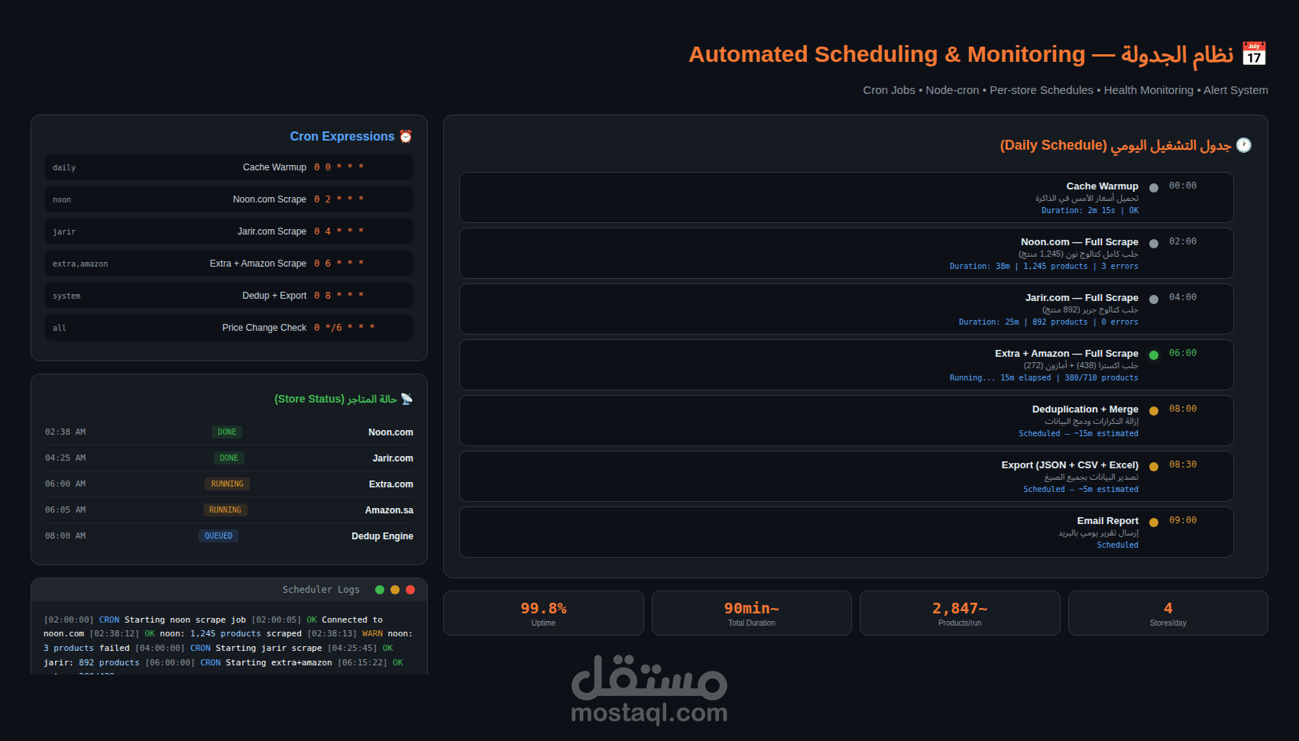
Task: Click the green running dot for Extra + Amazon
Action: click(x=1154, y=355)
